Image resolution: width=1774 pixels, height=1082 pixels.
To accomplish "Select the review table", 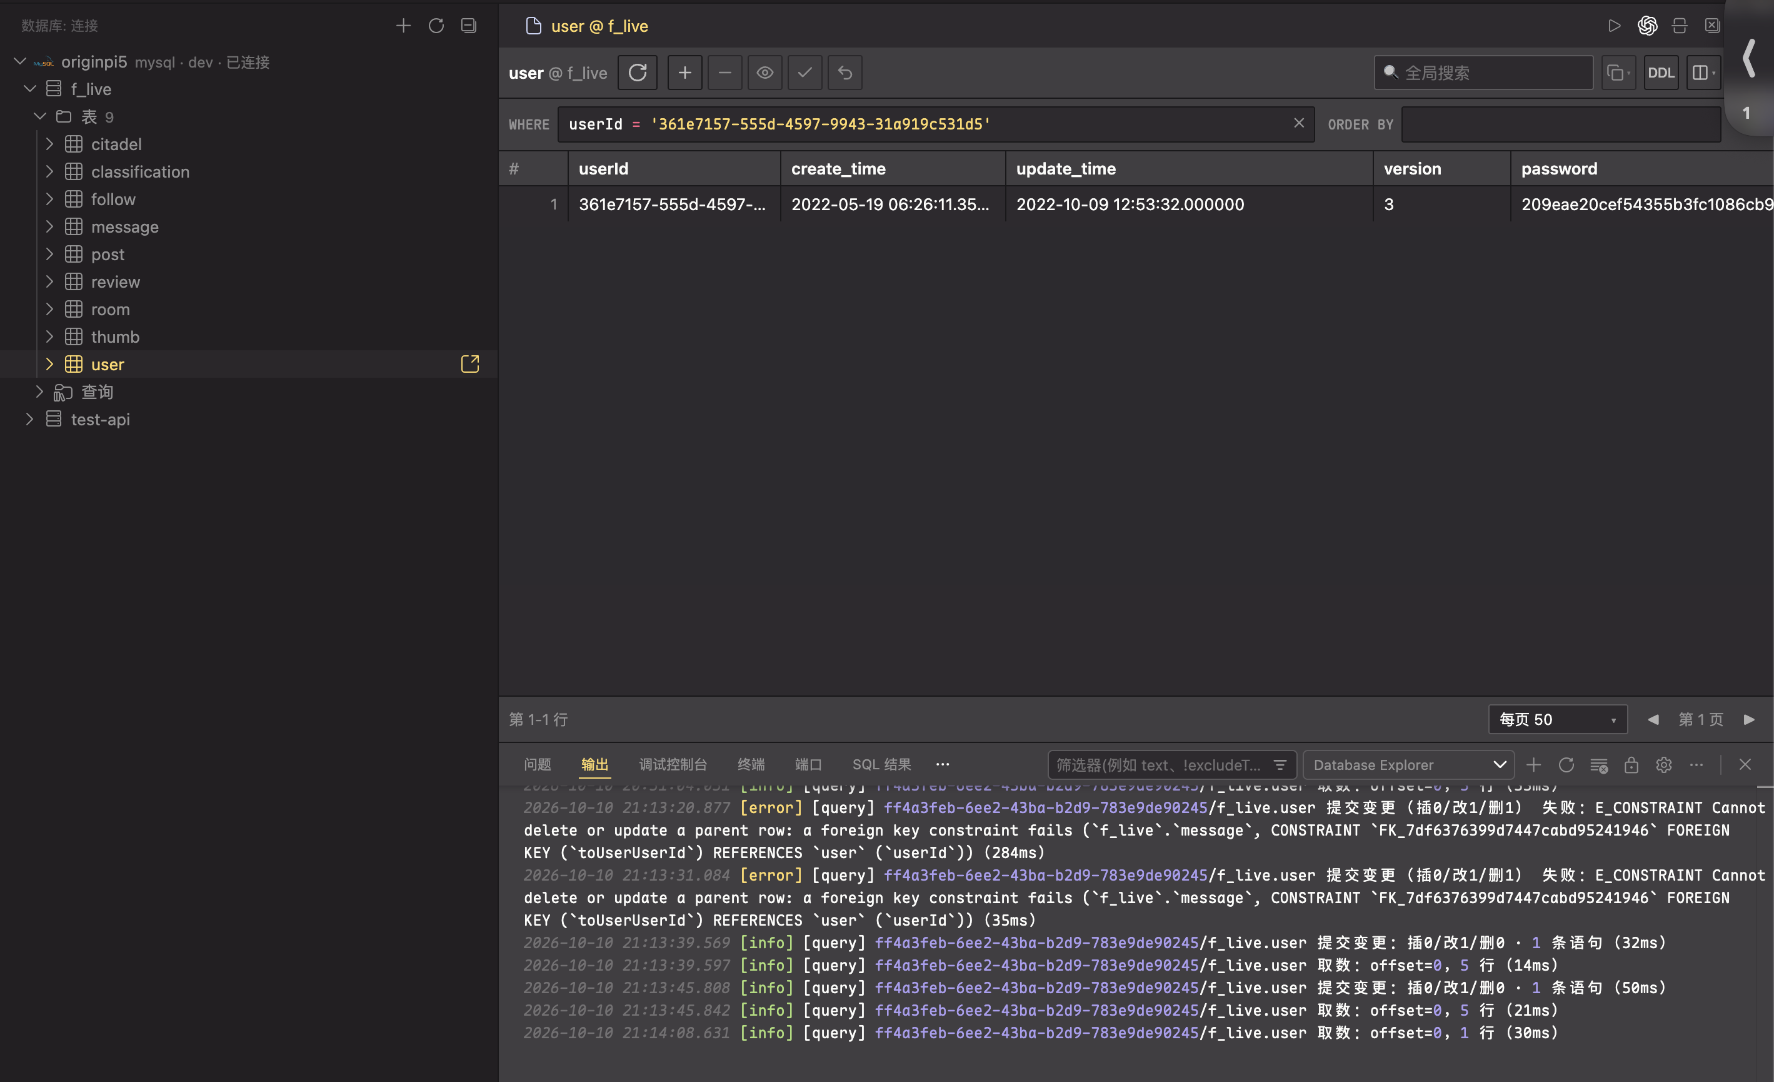I will point(115,281).
